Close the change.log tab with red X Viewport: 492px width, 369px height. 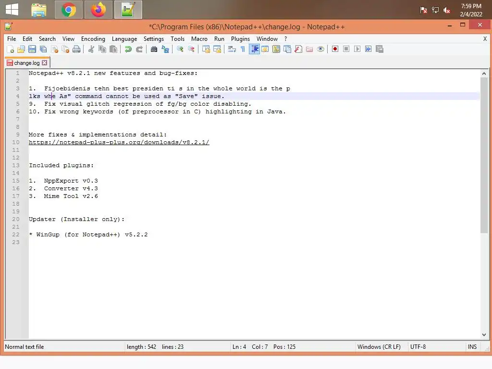45,63
